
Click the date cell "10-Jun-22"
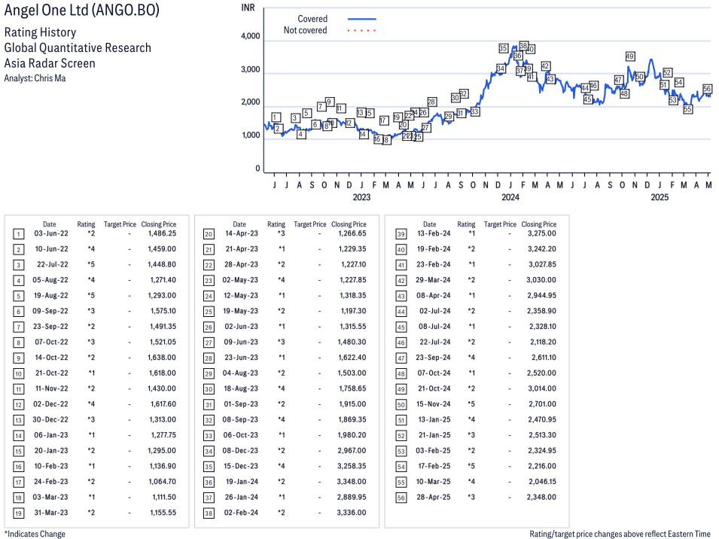(x=51, y=249)
